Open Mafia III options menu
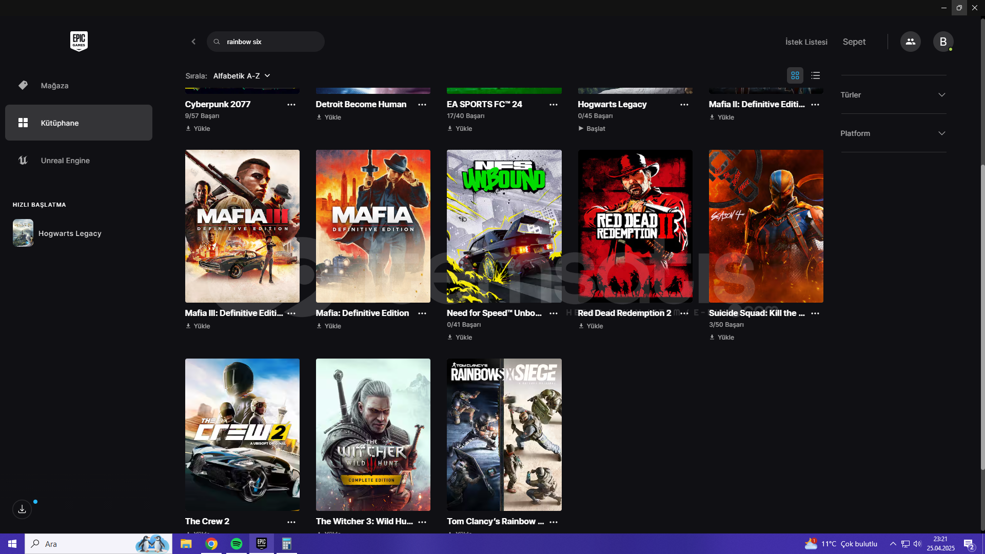 click(291, 313)
